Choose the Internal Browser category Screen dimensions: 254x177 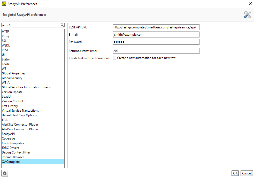(x=33, y=157)
